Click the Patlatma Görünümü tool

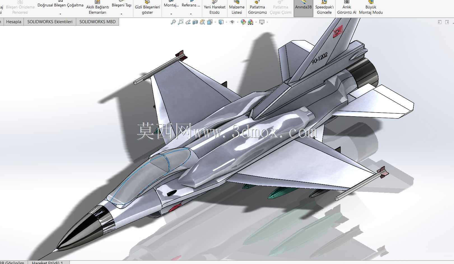click(x=257, y=8)
